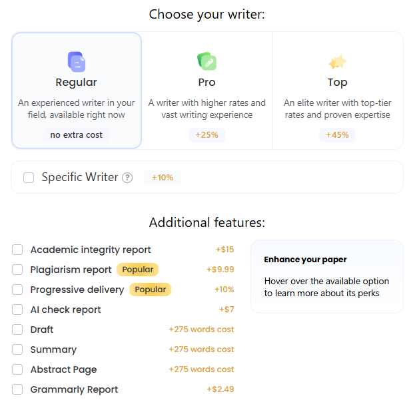Click the Popular badge beside Progressive delivery

(x=150, y=290)
